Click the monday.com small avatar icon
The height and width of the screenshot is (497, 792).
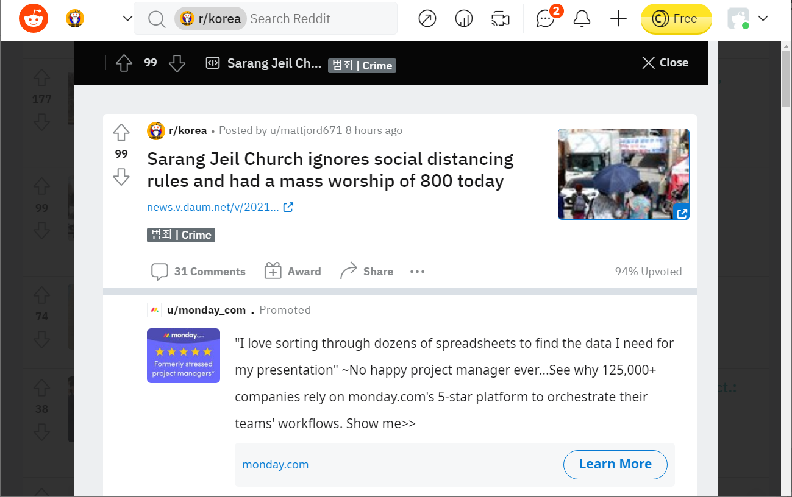point(154,310)
